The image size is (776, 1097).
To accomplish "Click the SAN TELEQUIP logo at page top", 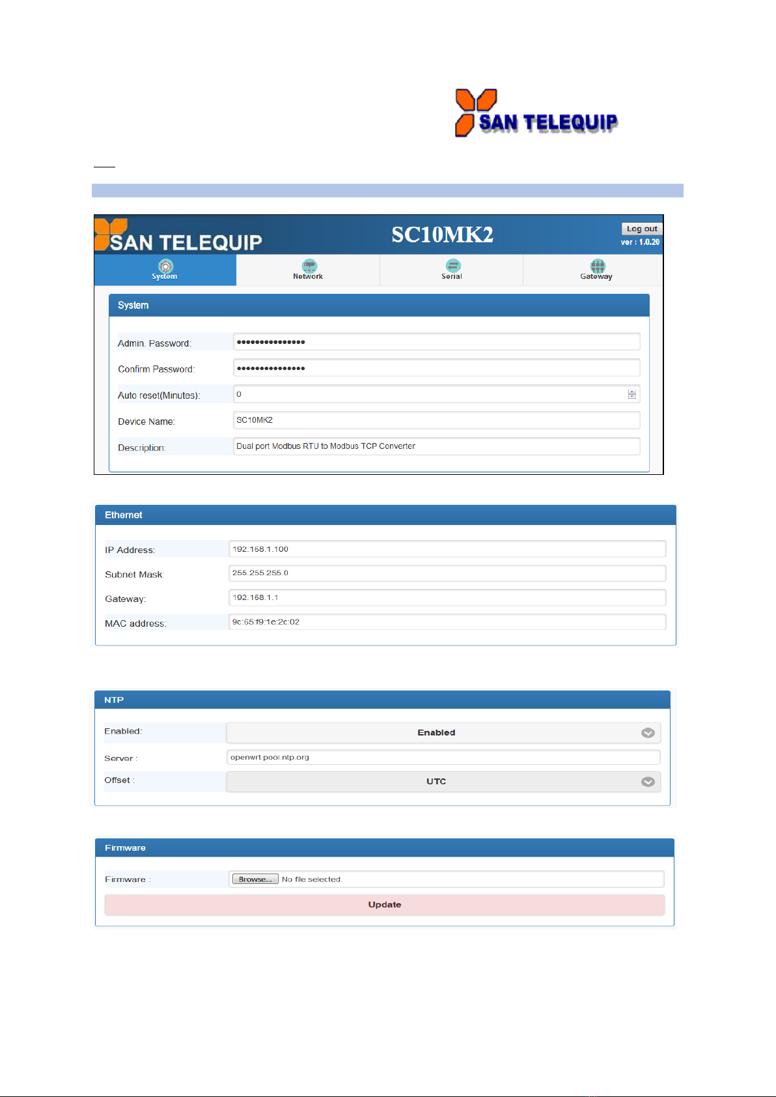I will pos(536,113).
